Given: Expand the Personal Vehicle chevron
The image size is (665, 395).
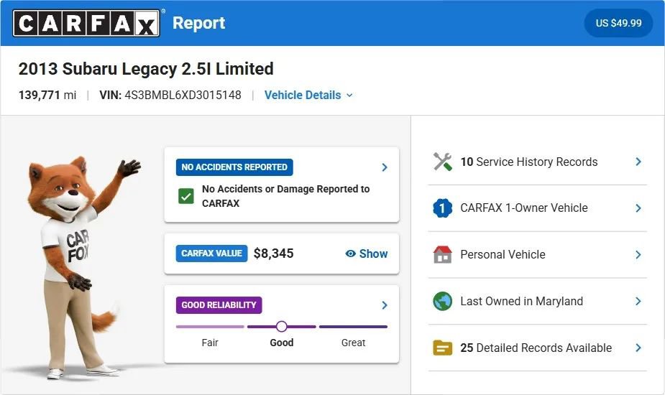Looking at the screenshot, I should (x=638, y=255).
